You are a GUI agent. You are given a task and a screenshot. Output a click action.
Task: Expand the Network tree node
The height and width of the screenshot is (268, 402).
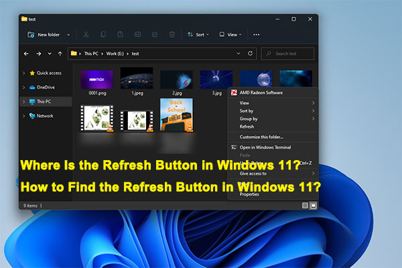[24, 116]
